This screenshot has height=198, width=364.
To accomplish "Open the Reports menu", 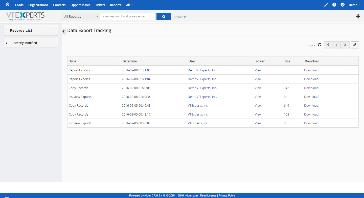I will pos(116,5).
